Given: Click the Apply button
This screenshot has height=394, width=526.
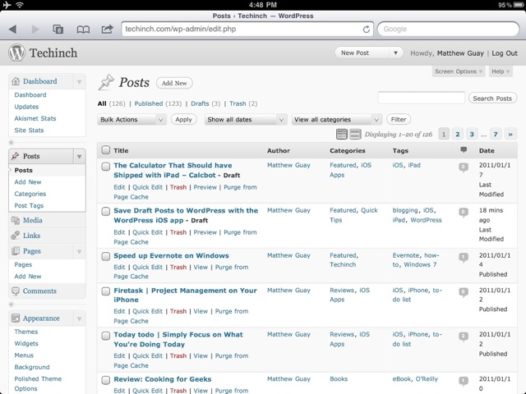Looking at the screenshot, I should 183,120.
